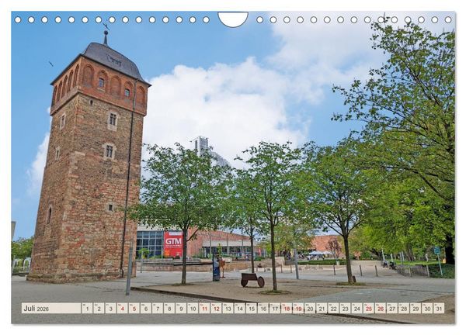Choose the red day 18 cell
The image size is (466, 335).
click(287, 308)
